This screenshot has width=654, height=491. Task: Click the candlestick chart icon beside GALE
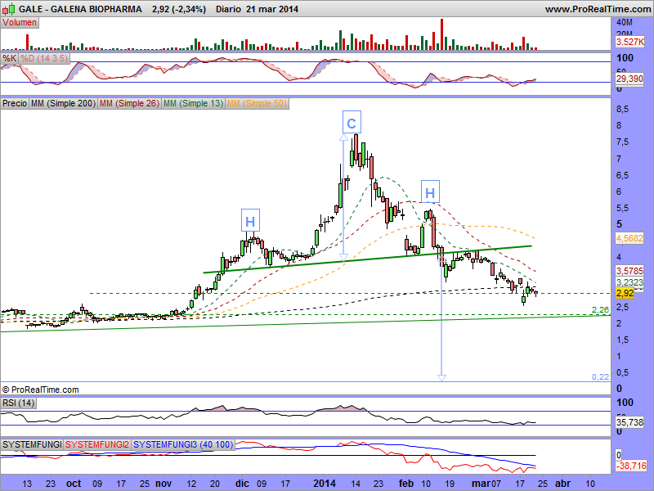9,8
